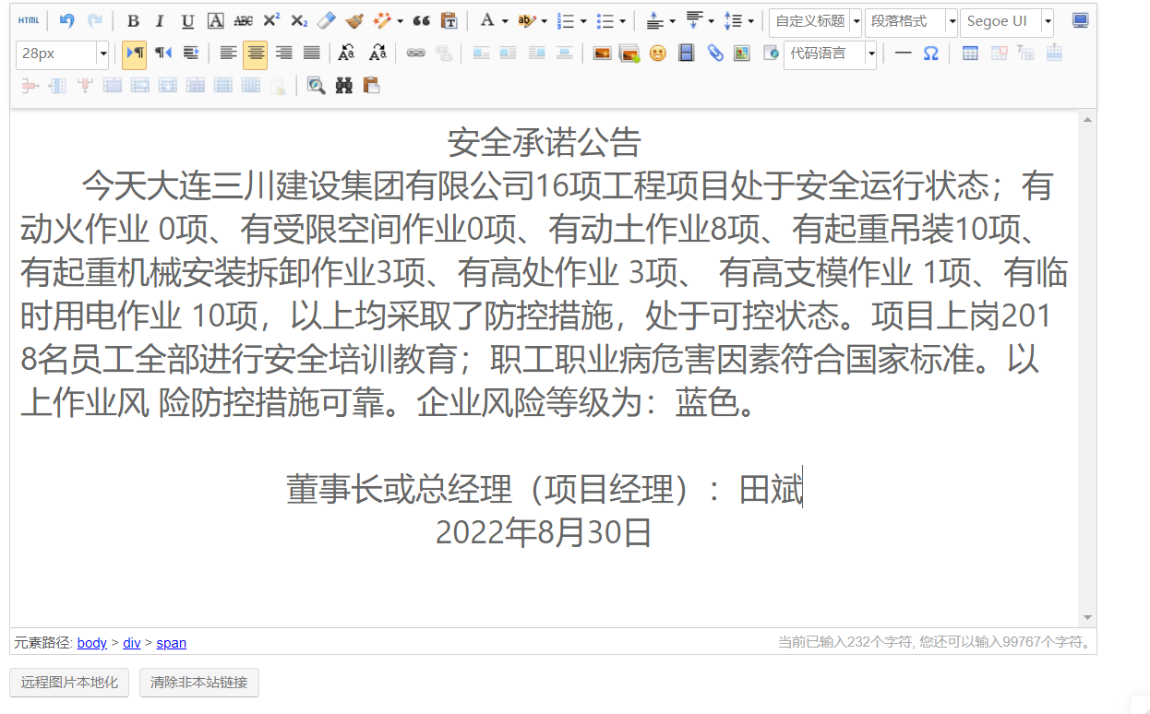This screenshot has width=1150, height=714.
Task: Align text left
Action: (x=228, y=54)
